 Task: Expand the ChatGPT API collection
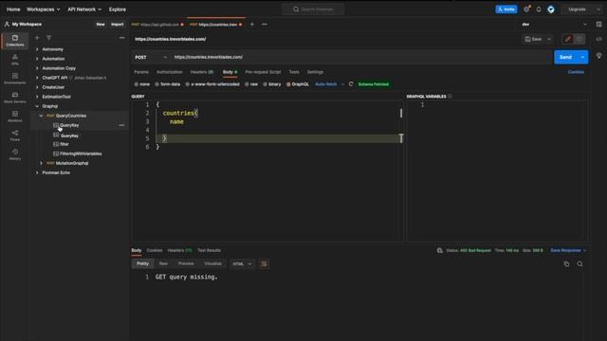point(37,78)
